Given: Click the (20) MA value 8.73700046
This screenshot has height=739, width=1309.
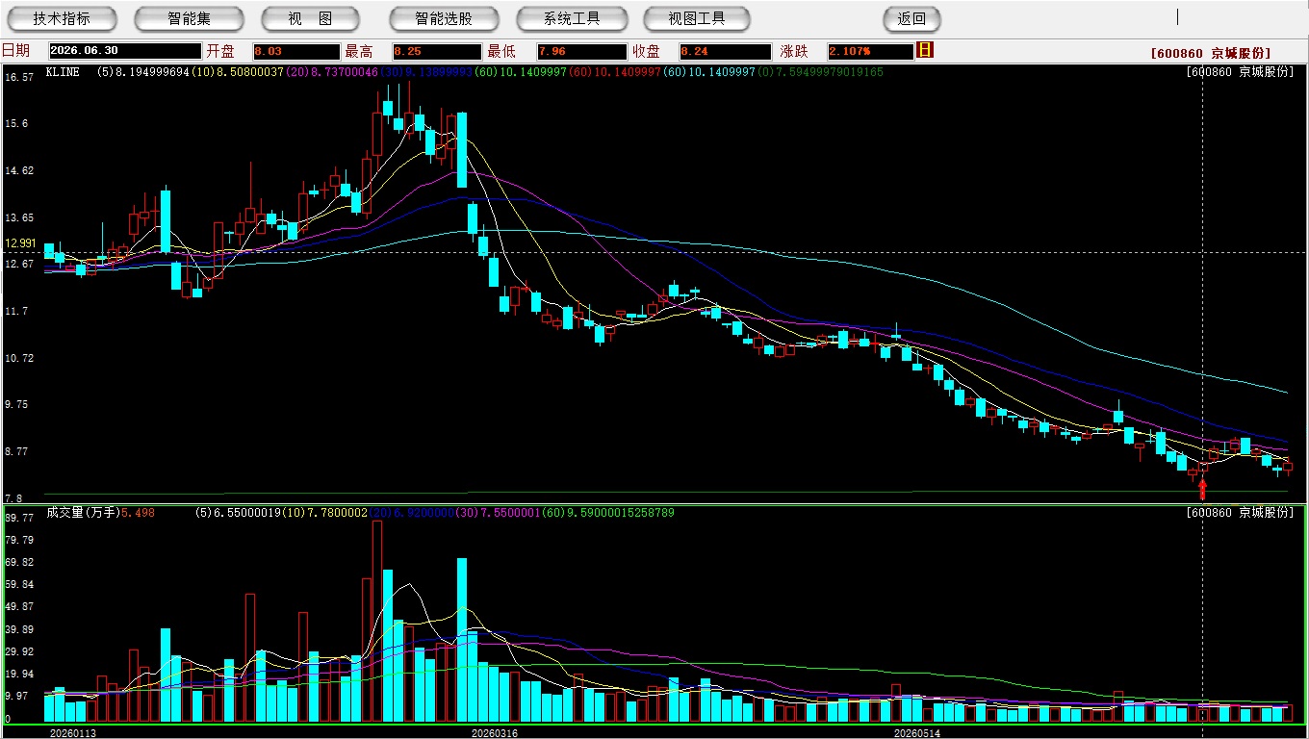Looking at the screenshot, I should (332, 72).
